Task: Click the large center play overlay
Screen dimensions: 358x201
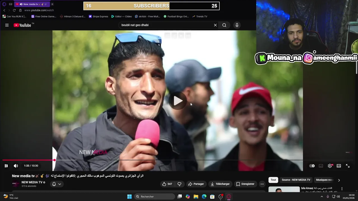Action: [178, 101]
